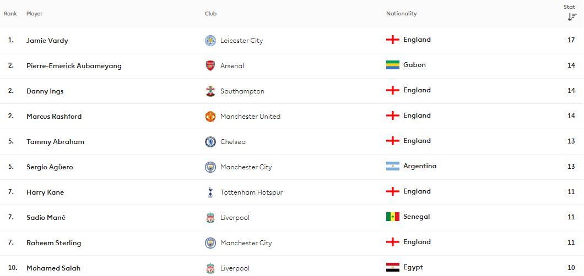The width and height of the screenshot is (584, 276).
Task: Click the Argentina flag icon
Action: [x=393, y=166]
